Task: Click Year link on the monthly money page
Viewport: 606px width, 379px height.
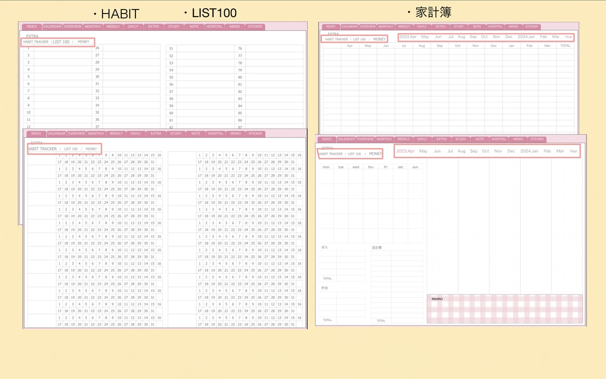Action: 573,151
